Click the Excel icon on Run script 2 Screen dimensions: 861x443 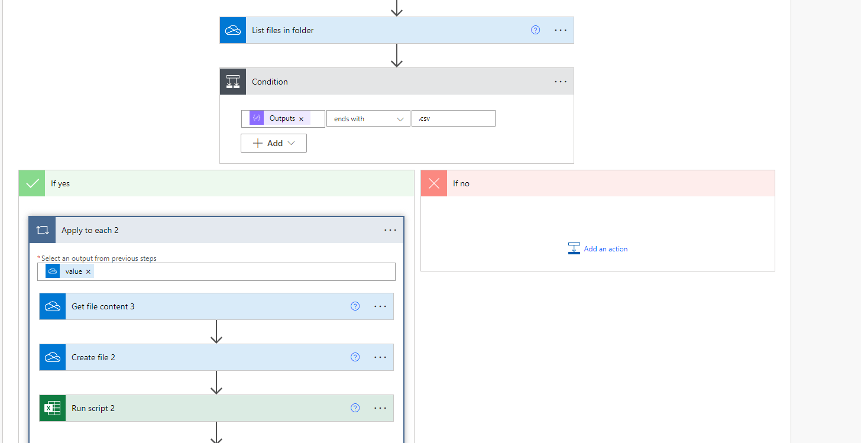52,408
